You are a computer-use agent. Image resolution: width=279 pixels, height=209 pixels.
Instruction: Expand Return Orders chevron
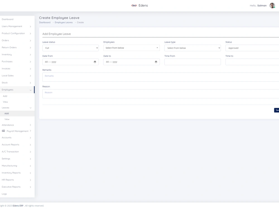click(30, 48)
